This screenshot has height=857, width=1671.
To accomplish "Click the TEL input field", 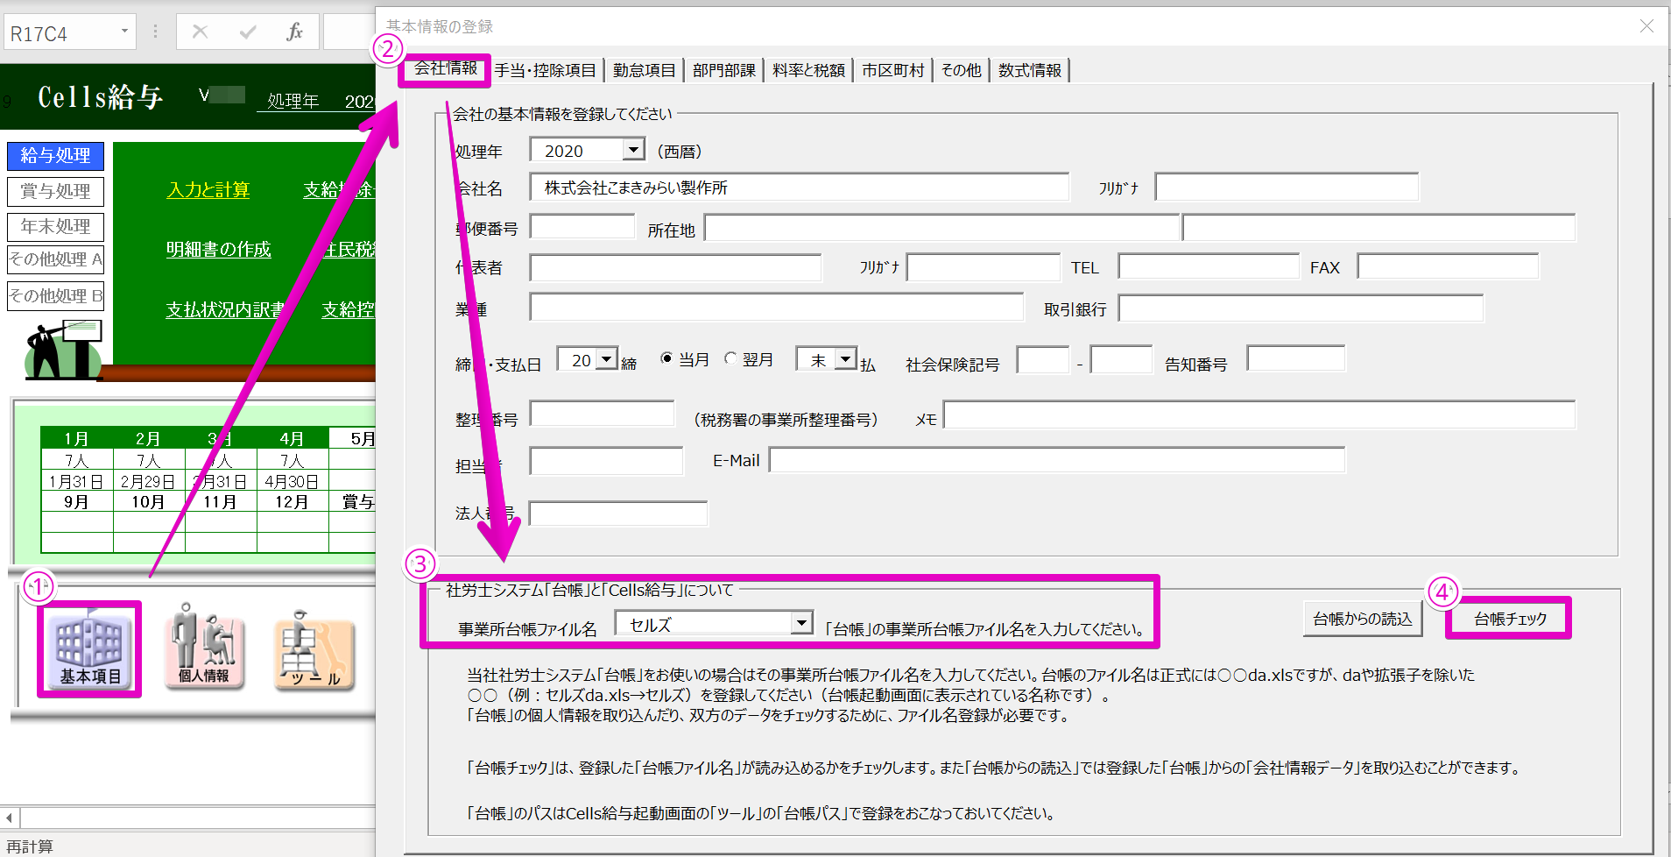I will [x=1209, y=266].
